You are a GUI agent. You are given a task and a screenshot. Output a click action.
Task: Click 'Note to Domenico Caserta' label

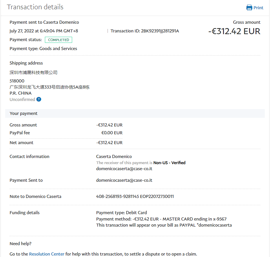[35, 196]
